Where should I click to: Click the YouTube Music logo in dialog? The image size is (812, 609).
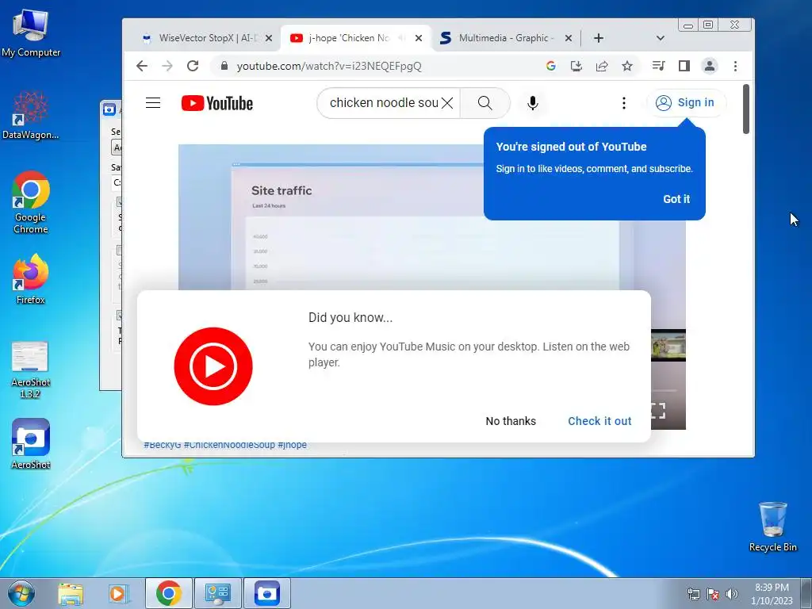point(213,366)
